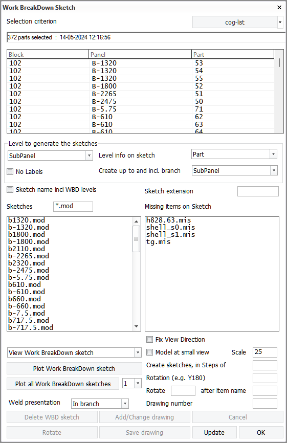This screenshot has height=443, width=287.
Task: Click the after item name input field
Action: (265, 391)
